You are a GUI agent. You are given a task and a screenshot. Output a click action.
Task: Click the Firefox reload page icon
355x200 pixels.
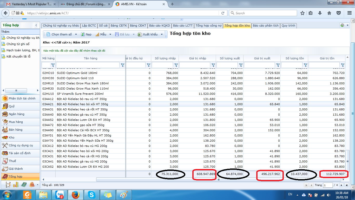223,13
